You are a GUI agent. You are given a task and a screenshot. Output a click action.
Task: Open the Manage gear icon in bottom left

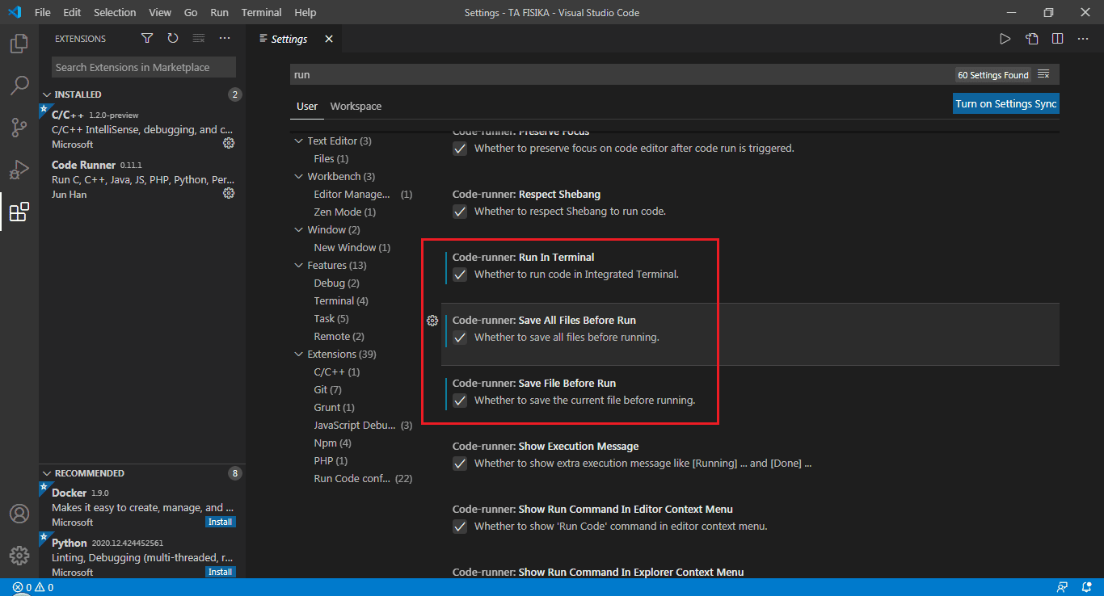(x=18, y=556)
